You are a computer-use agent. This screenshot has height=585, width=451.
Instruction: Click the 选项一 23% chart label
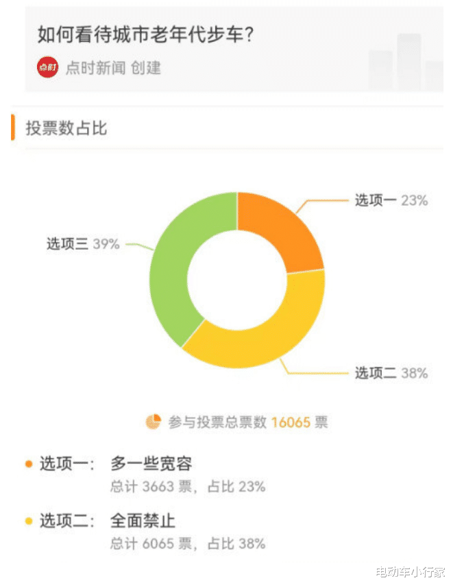coord(391,200)
